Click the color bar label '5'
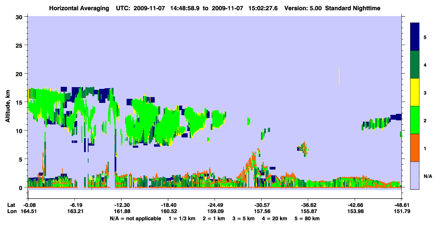Screen dimensions: 446x228 click(x=425, y=37)
